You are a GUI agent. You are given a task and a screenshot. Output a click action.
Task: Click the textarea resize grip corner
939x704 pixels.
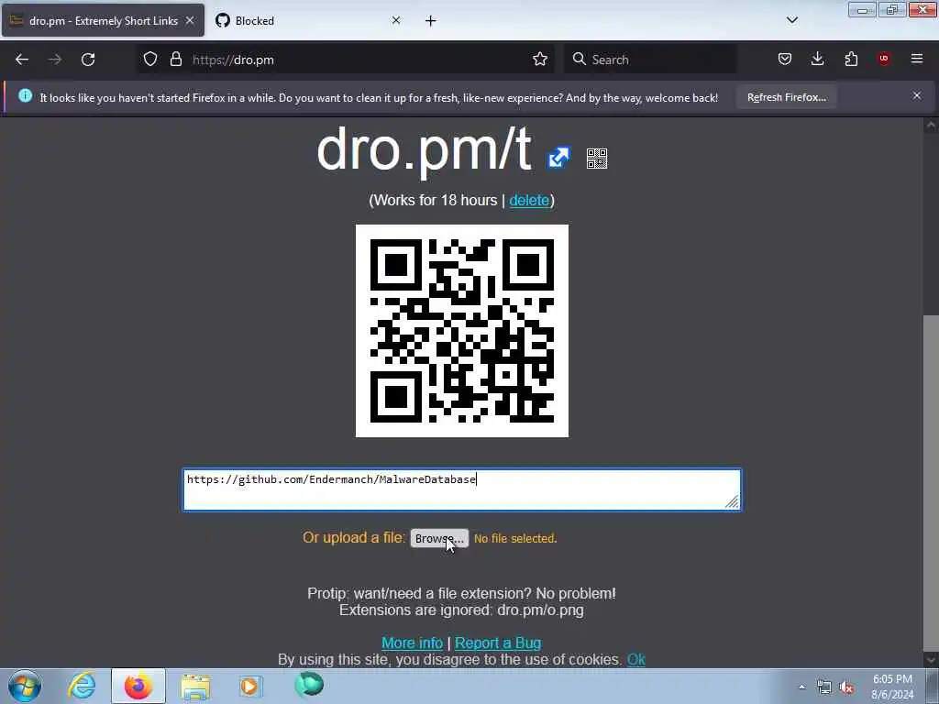(732, 501)
